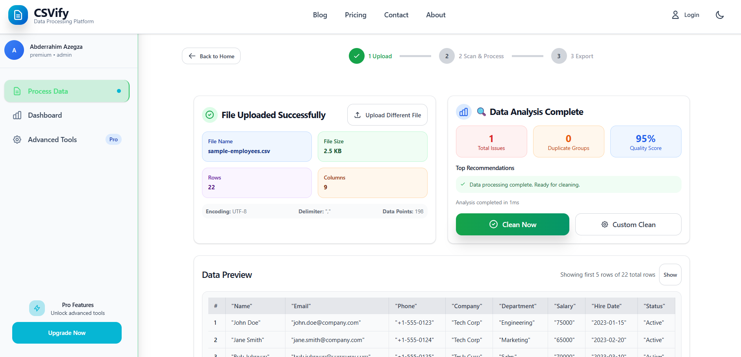Open the Contact menu item
This screenshot has width=741, height=357.
(396, 15)
